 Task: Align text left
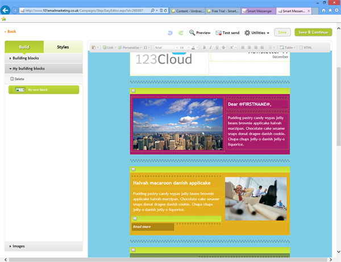point(243,47)
